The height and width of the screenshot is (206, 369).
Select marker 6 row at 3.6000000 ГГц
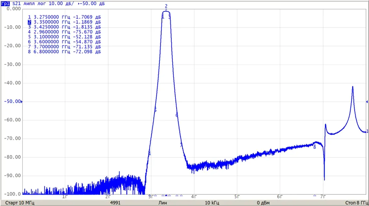click(64, 42)
